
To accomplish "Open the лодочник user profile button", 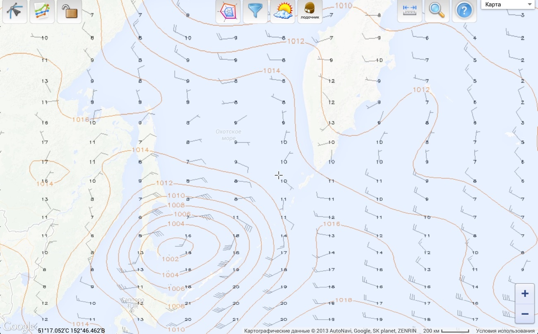I will point(310,12).
